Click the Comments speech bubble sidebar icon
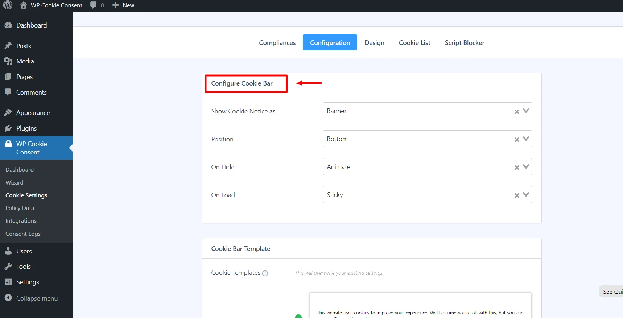Screen dimensions: 623x318 pos(8,92)
